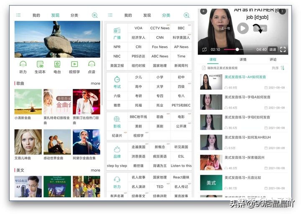Toggle the 升序 sort order

pos(278,68)
